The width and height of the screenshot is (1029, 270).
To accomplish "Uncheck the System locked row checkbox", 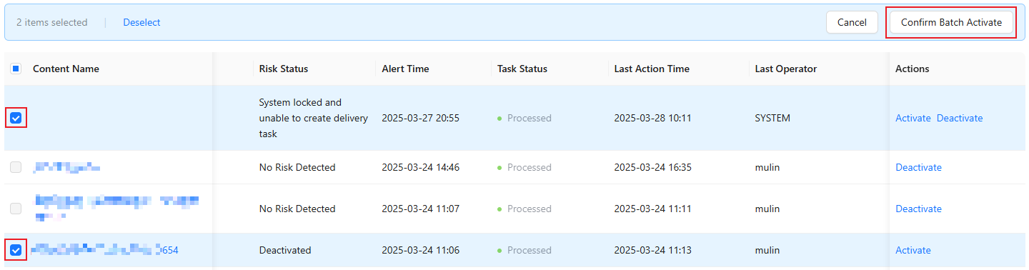I will [x=16, y=118].
